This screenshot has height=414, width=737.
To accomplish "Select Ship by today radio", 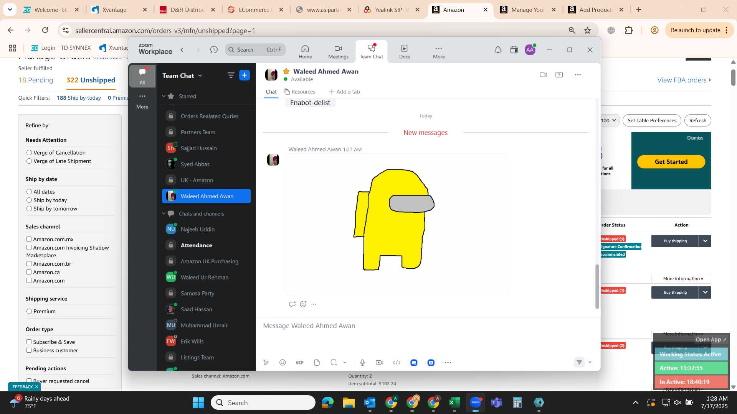I will [29, 200].
